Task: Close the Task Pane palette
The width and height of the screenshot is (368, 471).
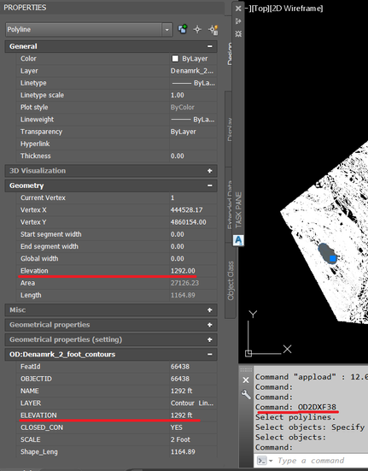Action: pyautogui.click(x=238, y=9)
